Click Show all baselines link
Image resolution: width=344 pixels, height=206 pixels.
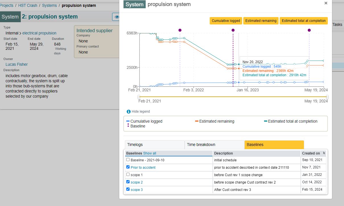point(150,153)
